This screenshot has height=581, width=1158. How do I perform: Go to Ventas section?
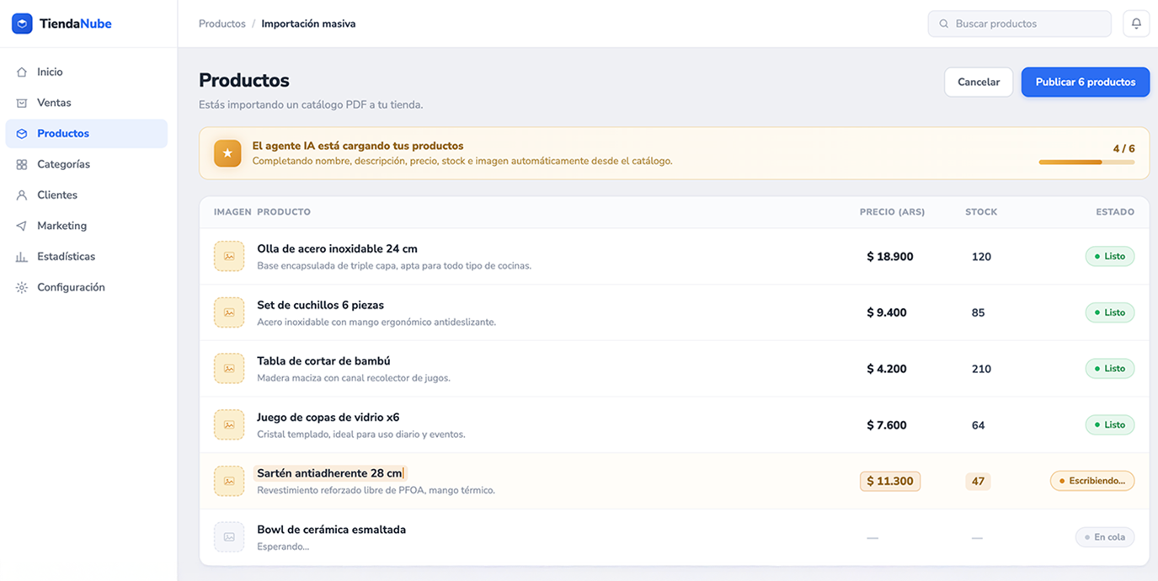[87, 103]
